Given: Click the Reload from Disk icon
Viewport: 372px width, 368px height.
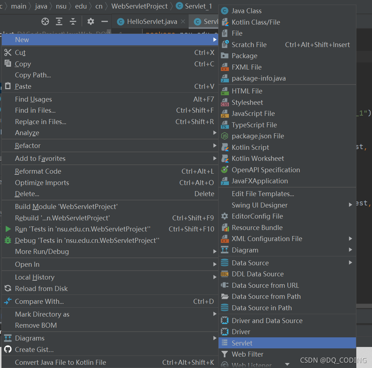Looking at the screenshot, I should tap(8, 288).
